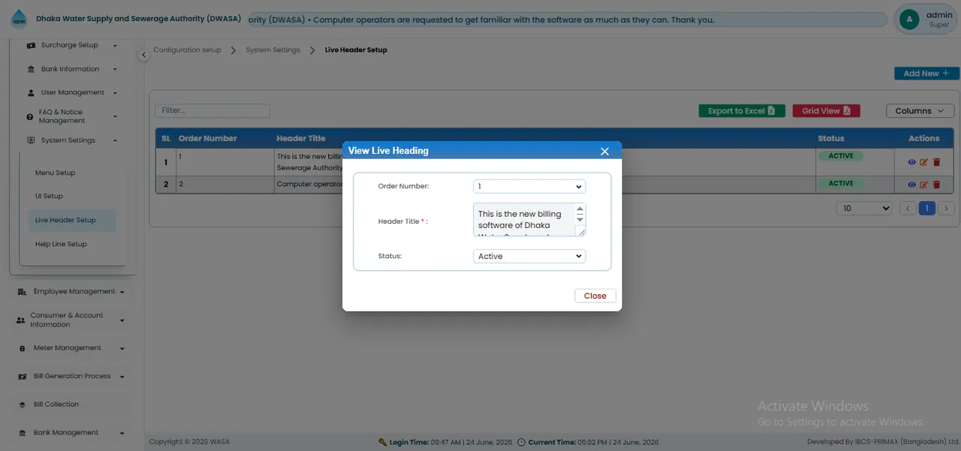Expand the Surcharge Setup menu

coord(72,45)
